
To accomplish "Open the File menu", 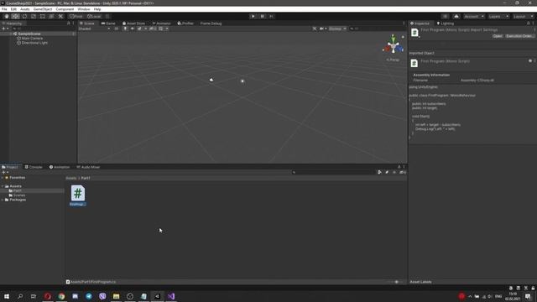I will coord(4,9).
